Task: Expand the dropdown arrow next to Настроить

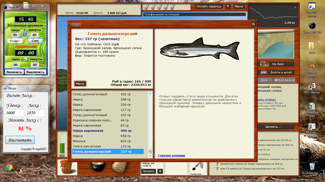Action: point(160,171)
